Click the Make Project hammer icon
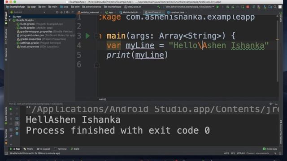This screenshot has height=161, width=287. point(159,7)
